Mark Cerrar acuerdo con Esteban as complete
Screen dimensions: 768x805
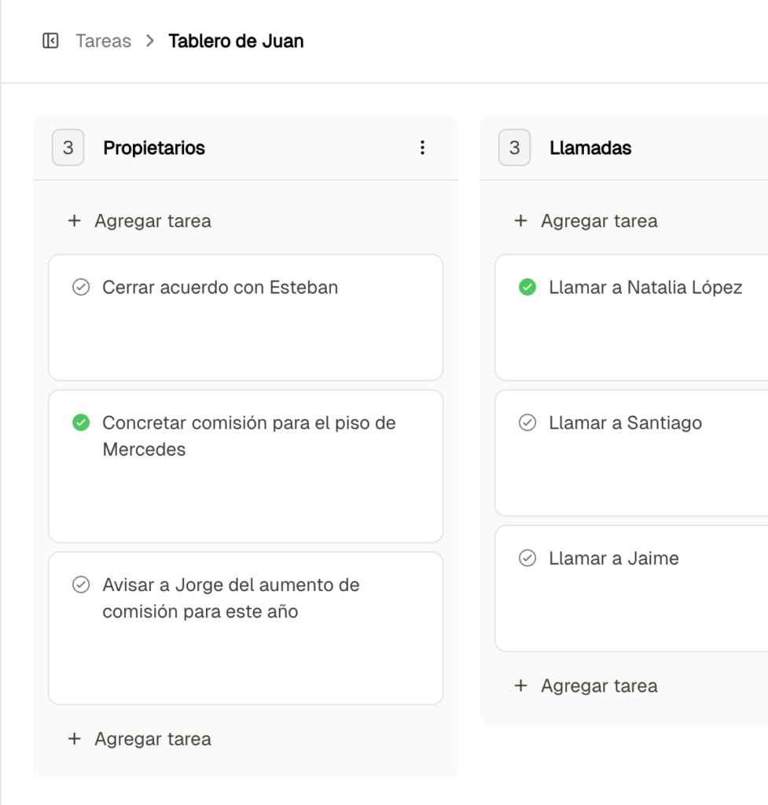(x=80, y=288)
